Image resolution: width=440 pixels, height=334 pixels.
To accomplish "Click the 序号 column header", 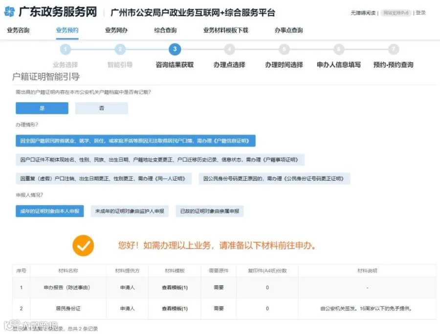I will tap(22, 271).
